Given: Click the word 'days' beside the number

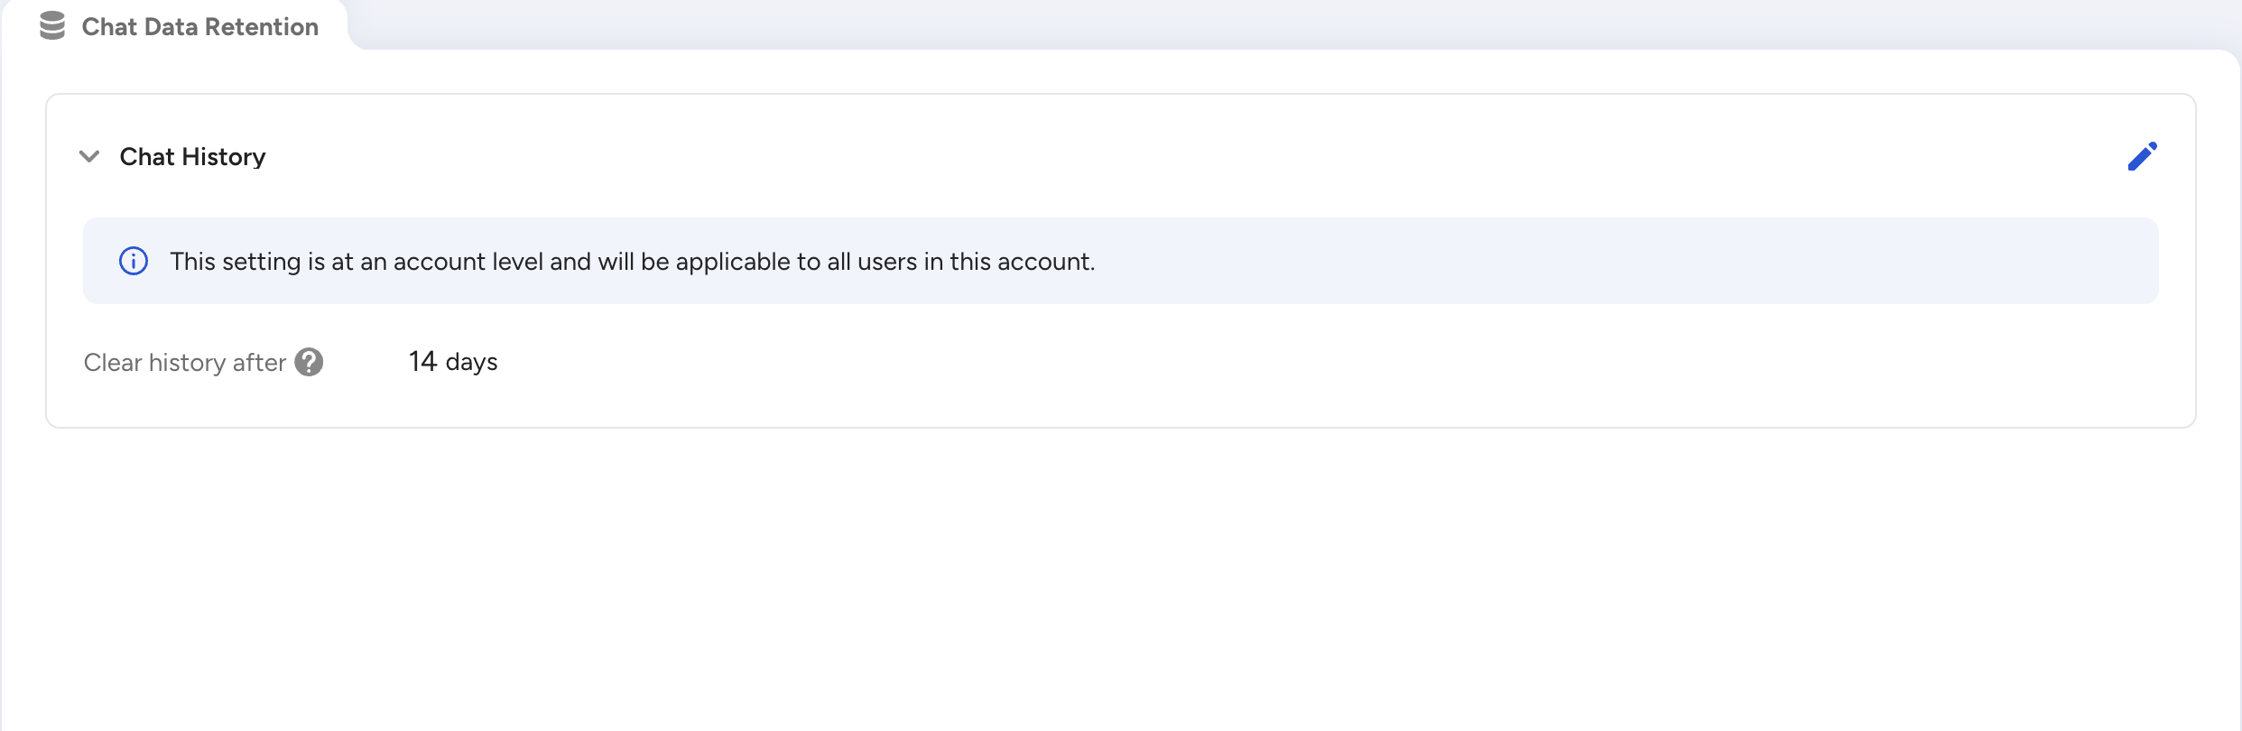Looking at the screenshot, I should [471, 363].
